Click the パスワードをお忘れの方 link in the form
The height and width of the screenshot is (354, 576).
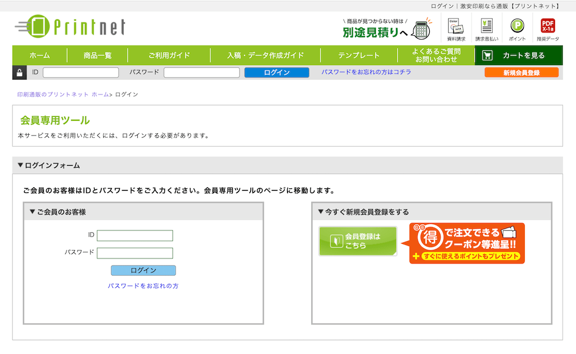click(x=143, y=286)
